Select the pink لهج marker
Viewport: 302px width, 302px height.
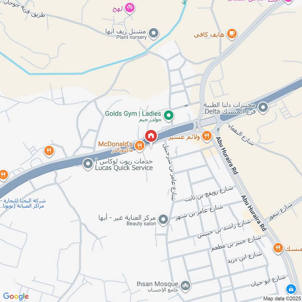[x=130, y=8]
